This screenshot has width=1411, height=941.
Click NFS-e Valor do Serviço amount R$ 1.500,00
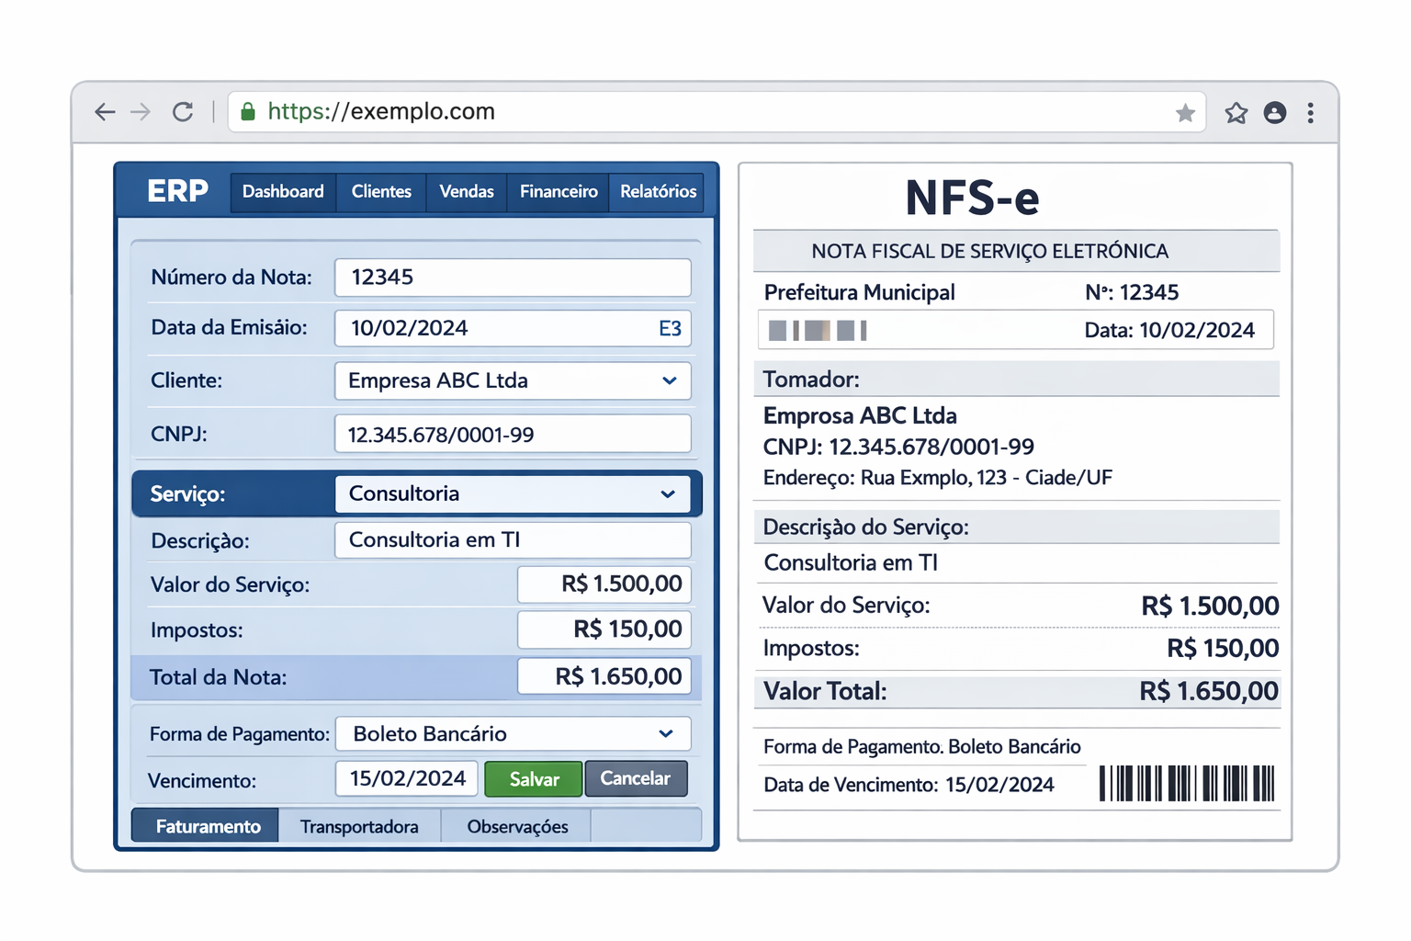click(1210, 607)
